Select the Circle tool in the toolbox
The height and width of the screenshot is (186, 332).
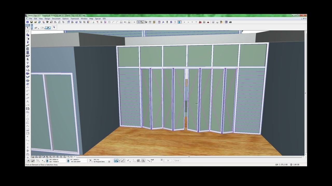click(x=28, y=119)
